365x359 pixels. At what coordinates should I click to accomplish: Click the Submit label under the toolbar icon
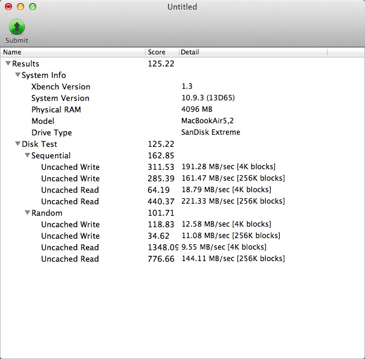point(17,40)
